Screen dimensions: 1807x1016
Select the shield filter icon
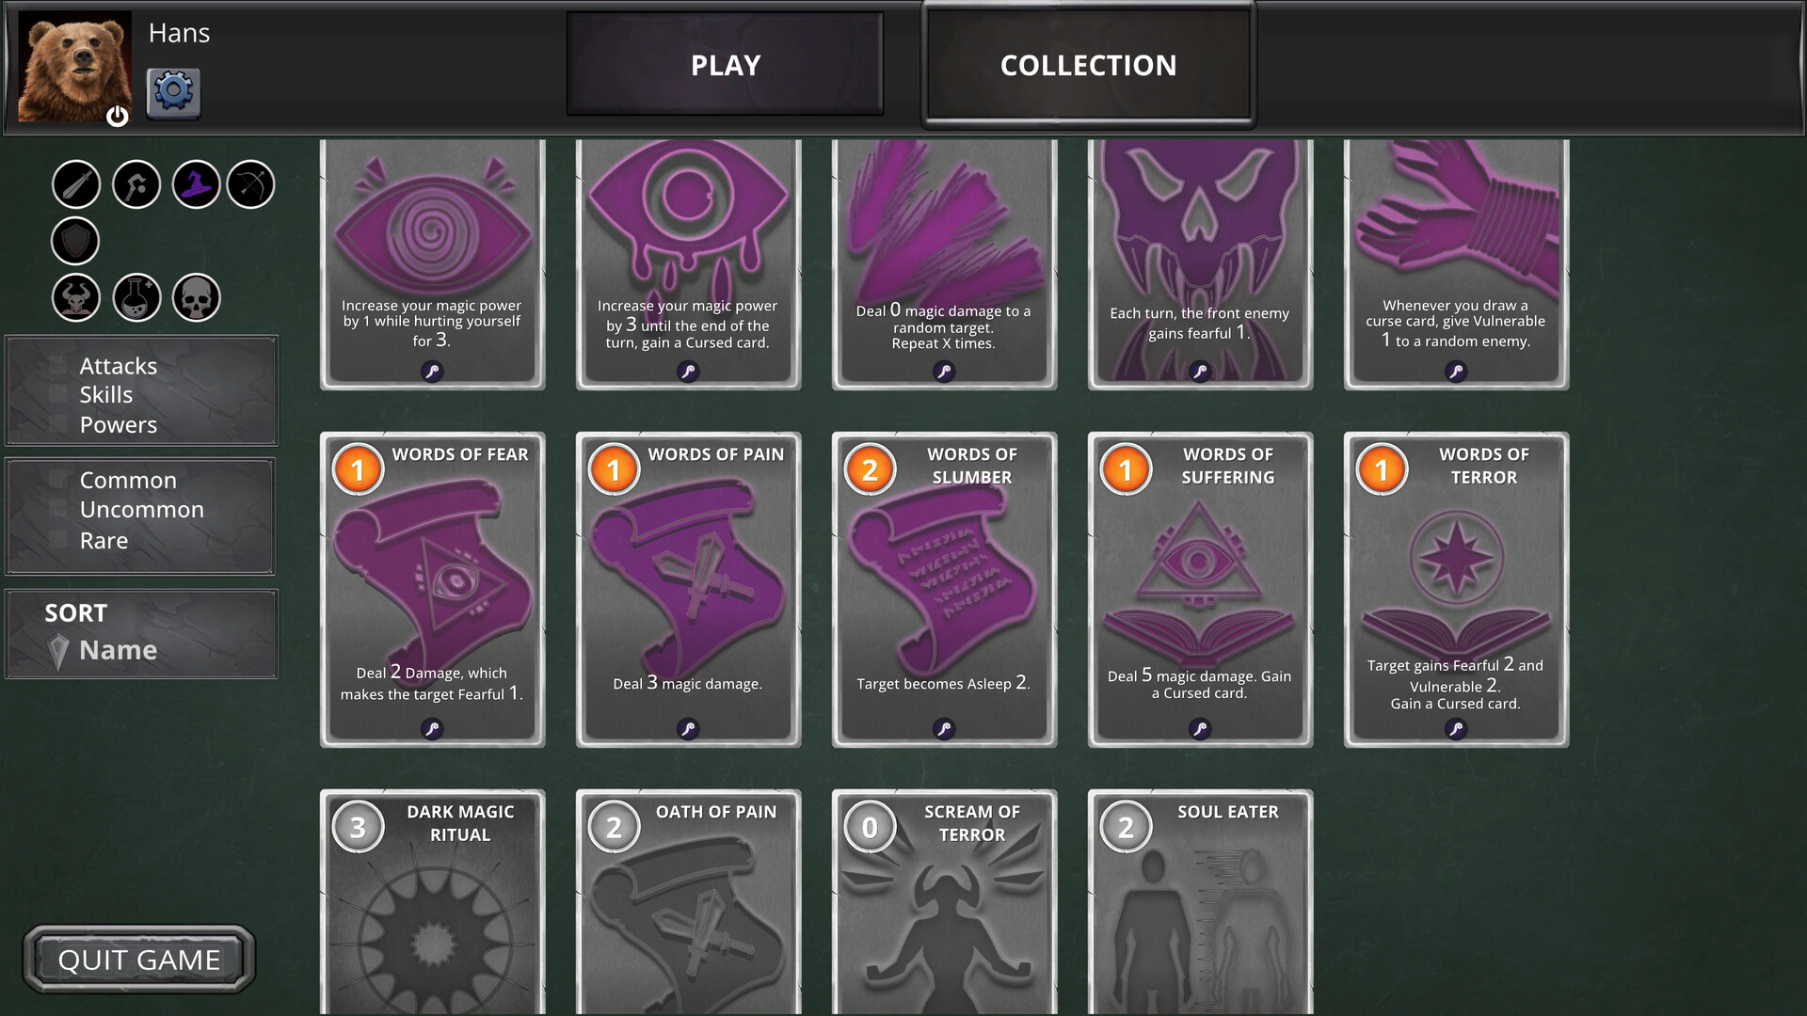(x=75, y=241)
